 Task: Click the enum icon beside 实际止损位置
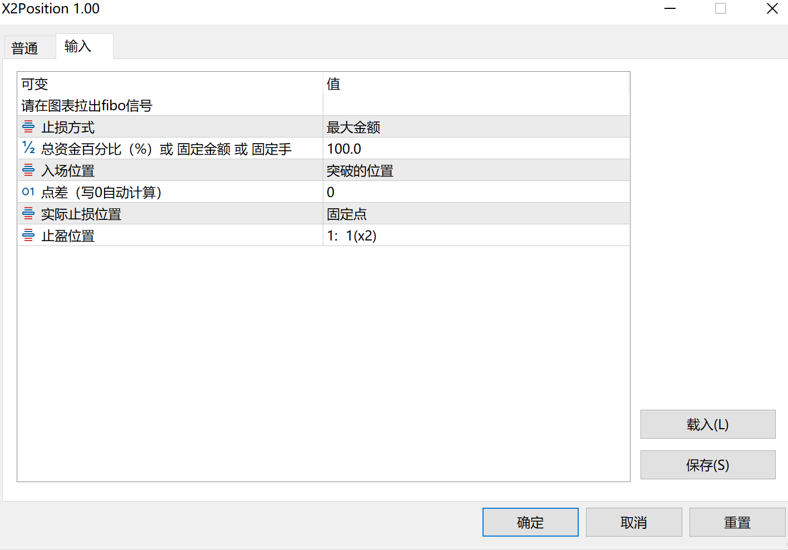tap(28, 214)
